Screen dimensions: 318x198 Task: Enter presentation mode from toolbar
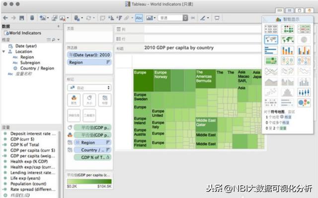point(217,18)
